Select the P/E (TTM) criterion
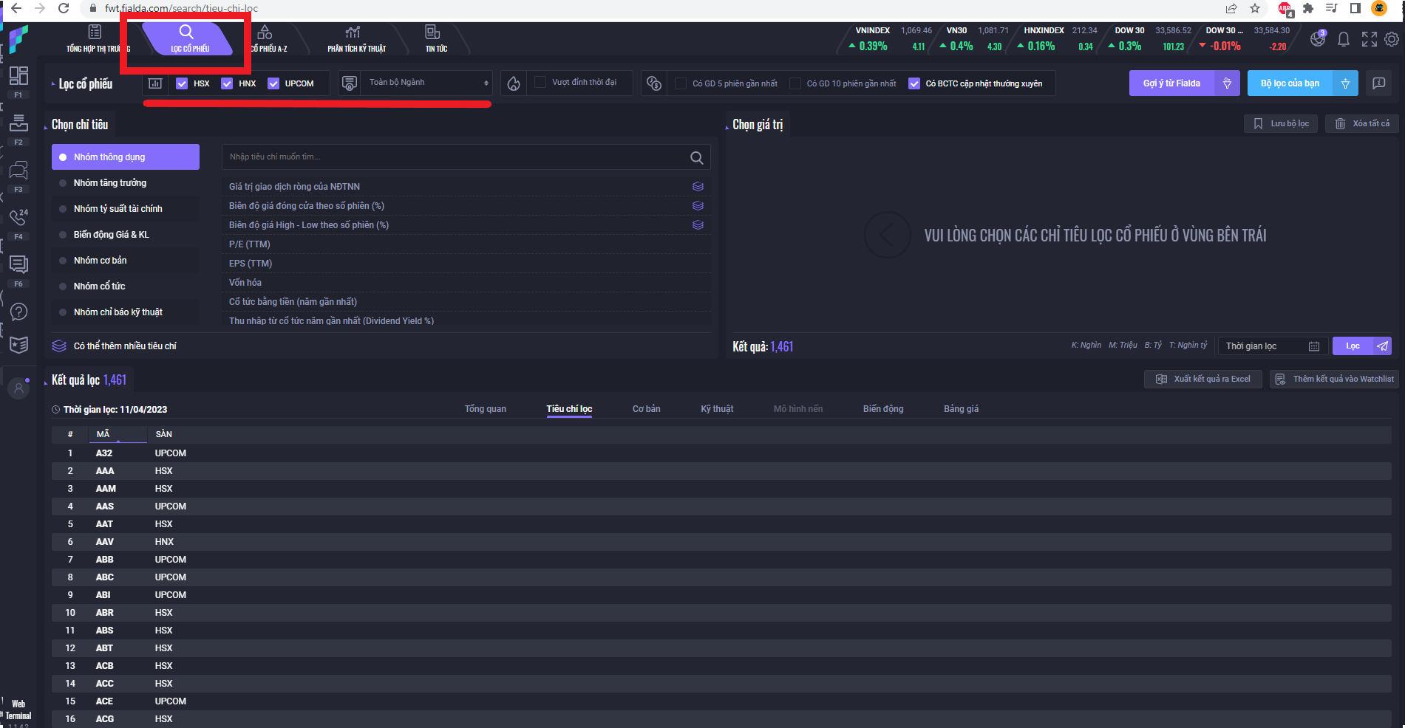 pos(250,244)
